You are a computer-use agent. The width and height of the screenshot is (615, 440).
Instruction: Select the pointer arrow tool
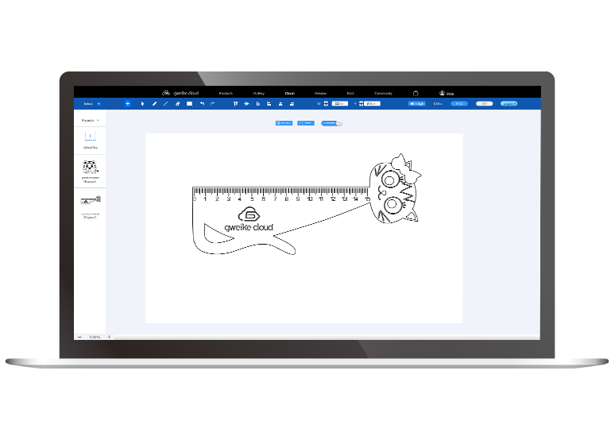143,103
